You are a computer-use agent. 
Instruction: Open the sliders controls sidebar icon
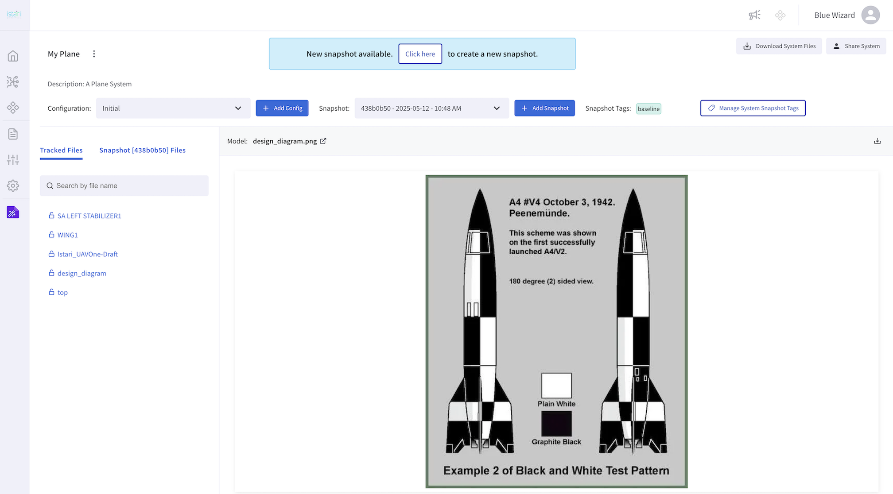pos(13,160)
